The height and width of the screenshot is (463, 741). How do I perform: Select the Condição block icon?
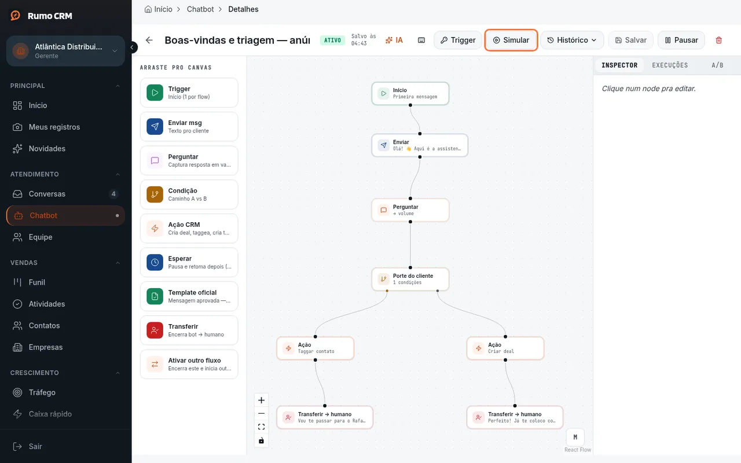click(x=155, y=194)
